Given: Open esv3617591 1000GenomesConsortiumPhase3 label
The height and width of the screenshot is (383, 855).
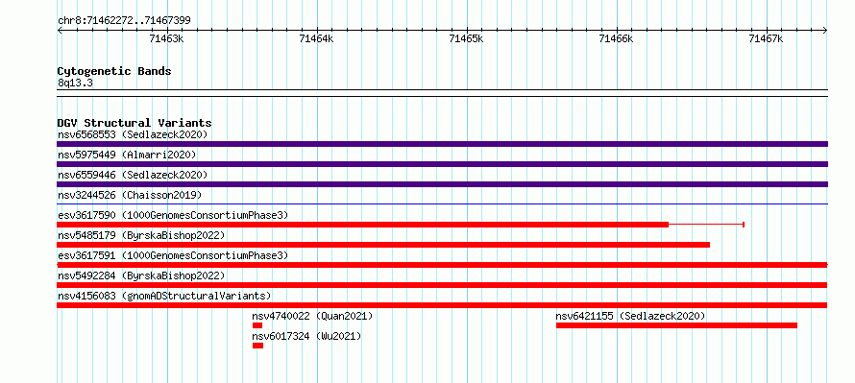Looking at the screenshot, I should tap(173, 255).
